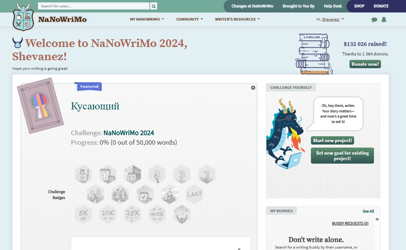Select the sailboat badge
This screenshot has width=406, height=250.
(x=170, y=194)
